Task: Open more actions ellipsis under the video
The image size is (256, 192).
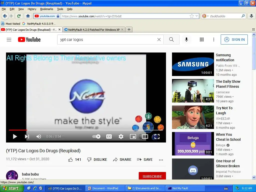Action: [x=161, y=160]
